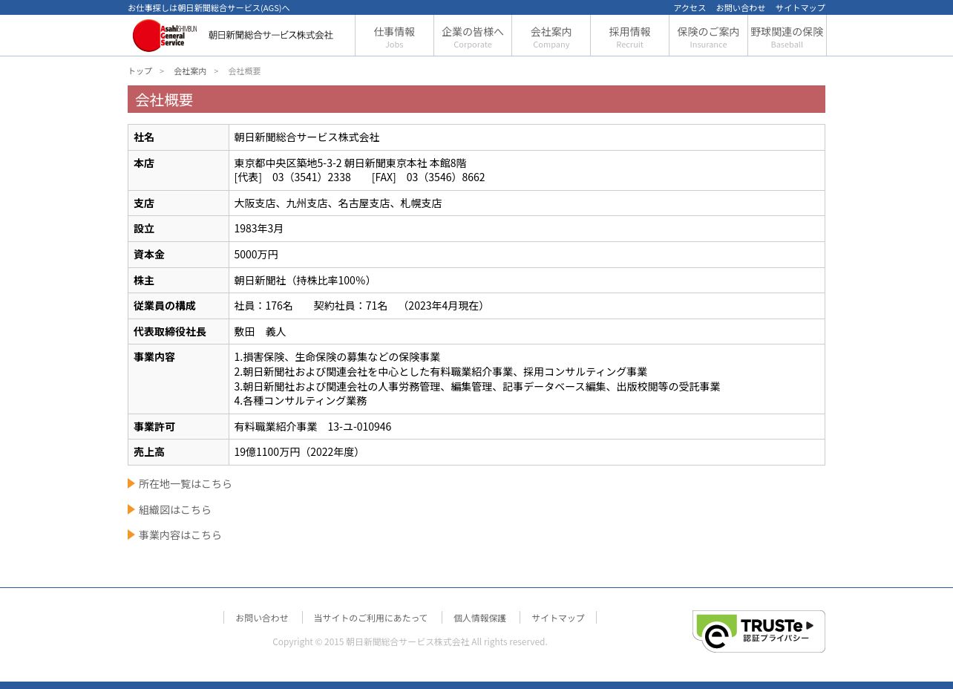Click the 大阪支店、九州支店 branch list value
The width and height of the screenshot is (953, 689).
tap(338, 203)
